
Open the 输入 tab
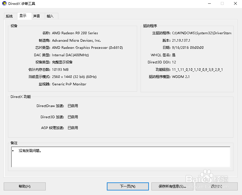[51, 16]
